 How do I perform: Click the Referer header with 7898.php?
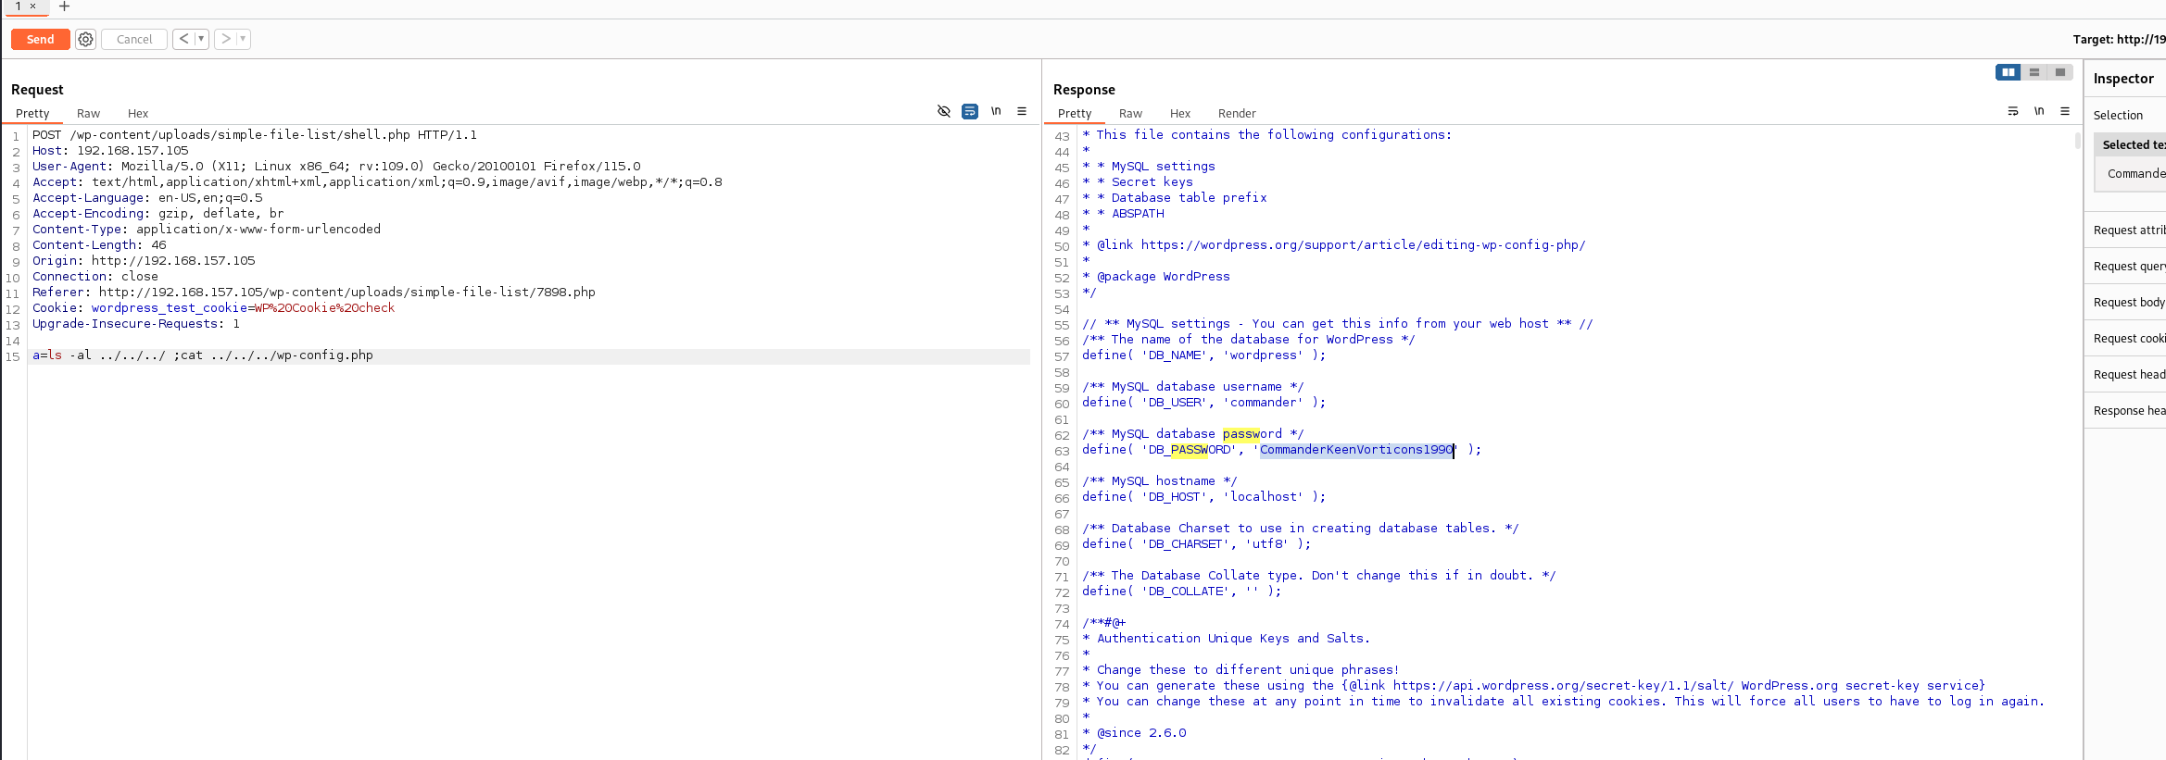pyautogui.click(x=314, y=293)
